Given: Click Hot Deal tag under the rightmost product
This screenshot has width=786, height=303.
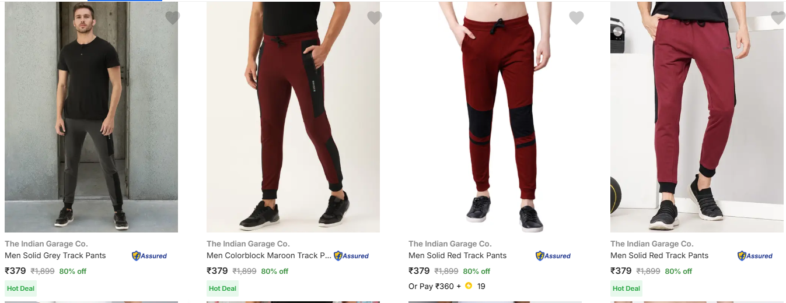Looking at the screenshot, I should click(626, 288).
